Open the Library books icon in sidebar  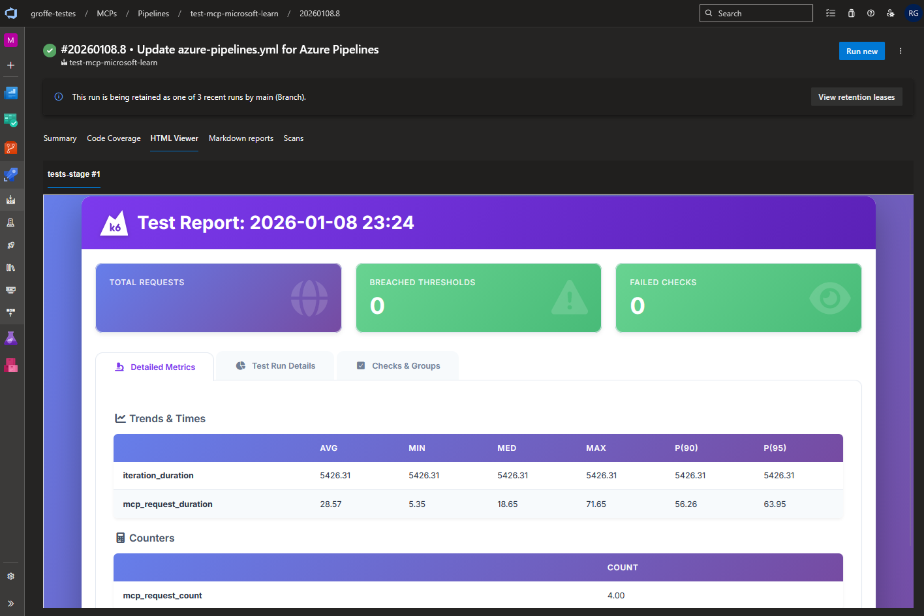(x=10, y=268)
